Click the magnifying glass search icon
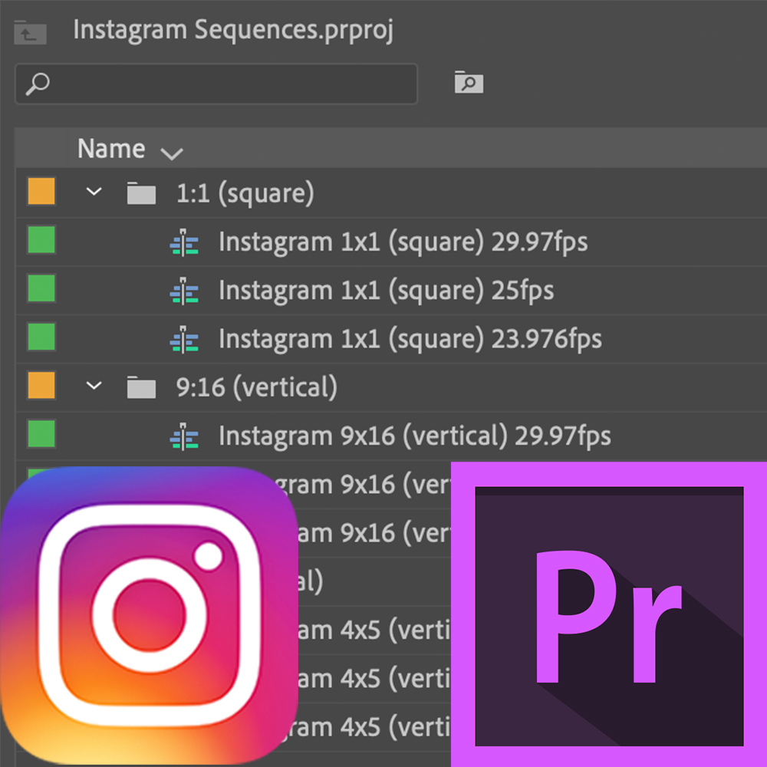 pos(38,84)
